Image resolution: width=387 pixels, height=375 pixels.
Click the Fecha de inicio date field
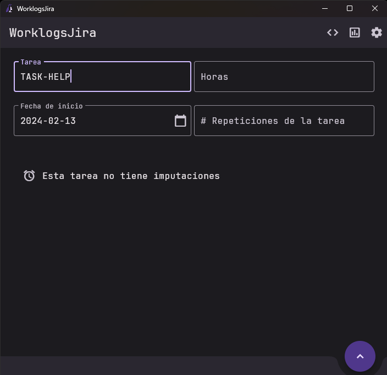[x=102, y=121]
